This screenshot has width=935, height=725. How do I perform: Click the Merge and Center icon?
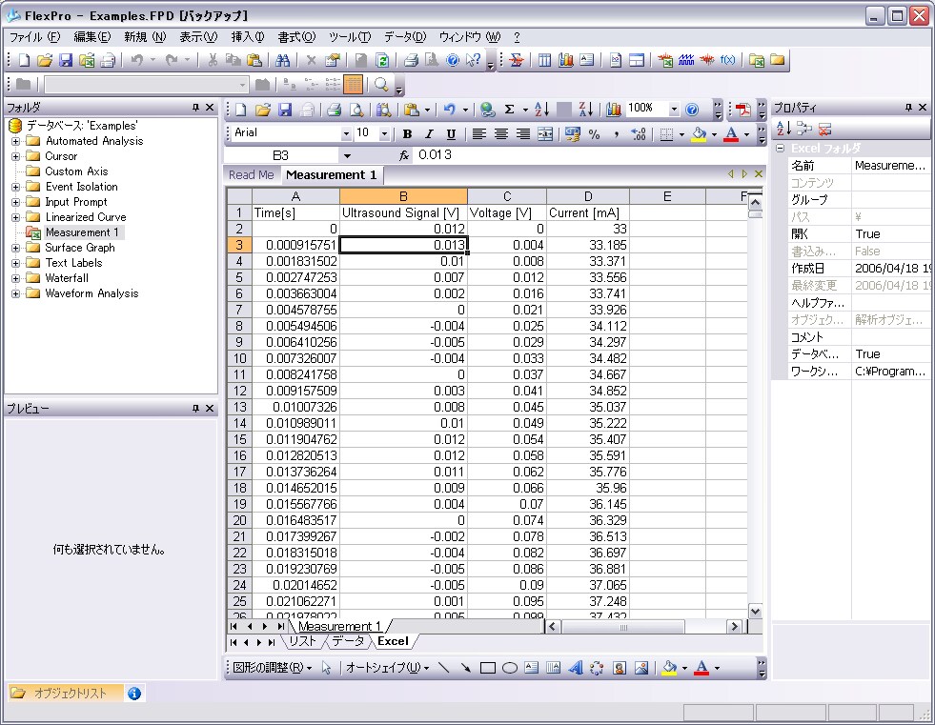545,134
